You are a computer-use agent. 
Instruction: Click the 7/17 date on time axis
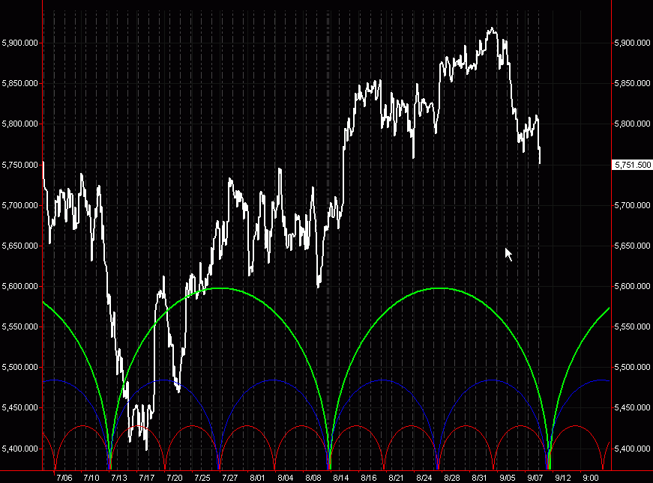click(147, 478)
